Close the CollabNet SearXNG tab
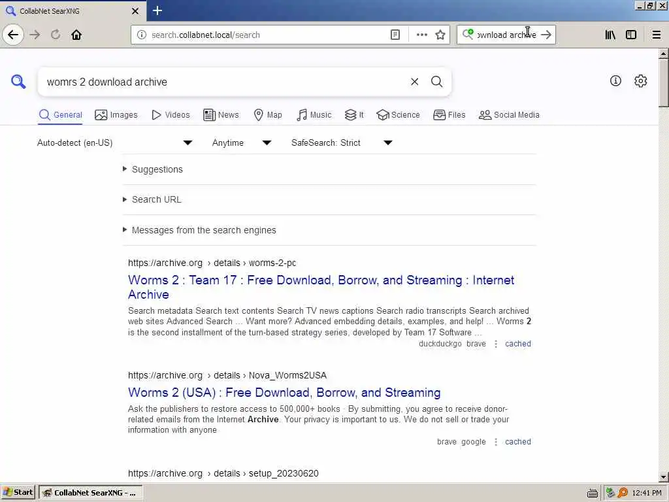The width and height of the screenshot is (669, 502). 135,11
